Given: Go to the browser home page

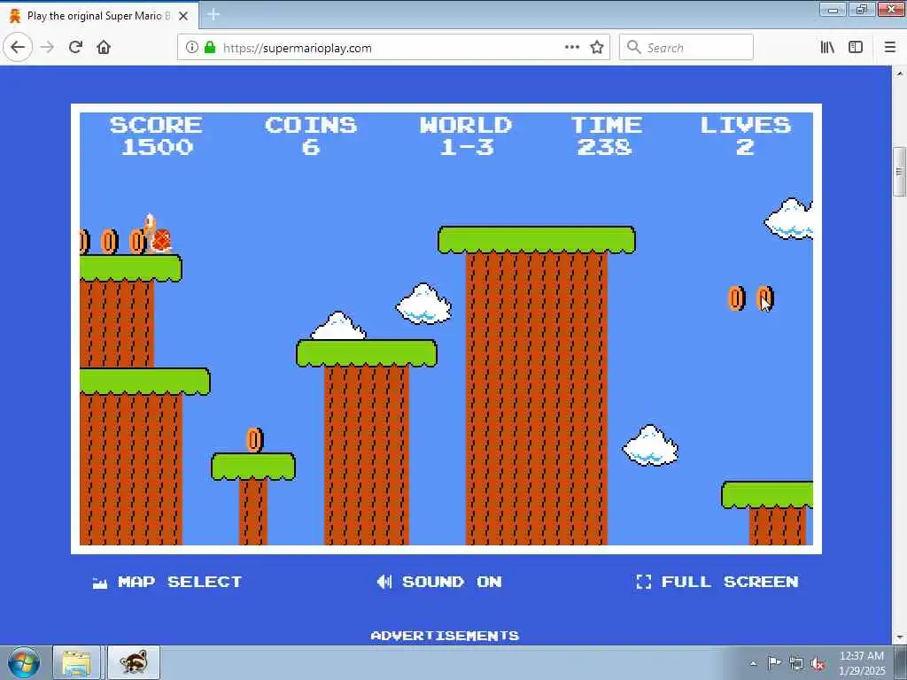Looking at the screenshot, I should (104, 48).
